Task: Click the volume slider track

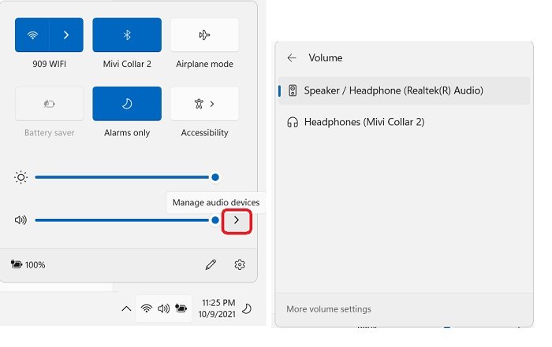Action: 118,220
